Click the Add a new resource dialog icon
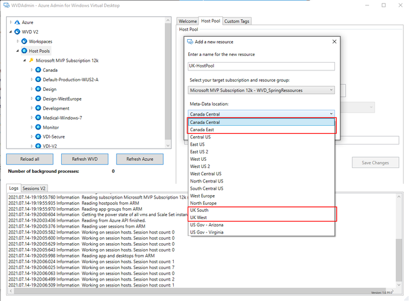409x301 pixels. coord(190,42)
